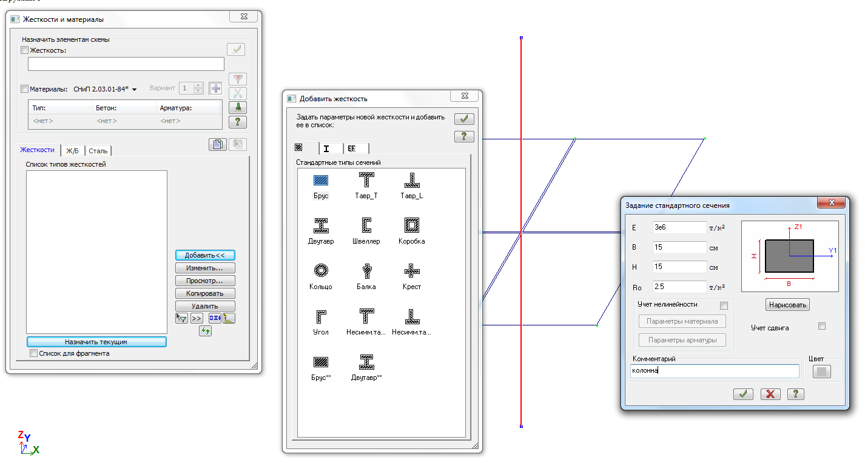Click the Комментарий field containing колонна
The height and width of the screenshot is (463, 865).
click(715, 371)
